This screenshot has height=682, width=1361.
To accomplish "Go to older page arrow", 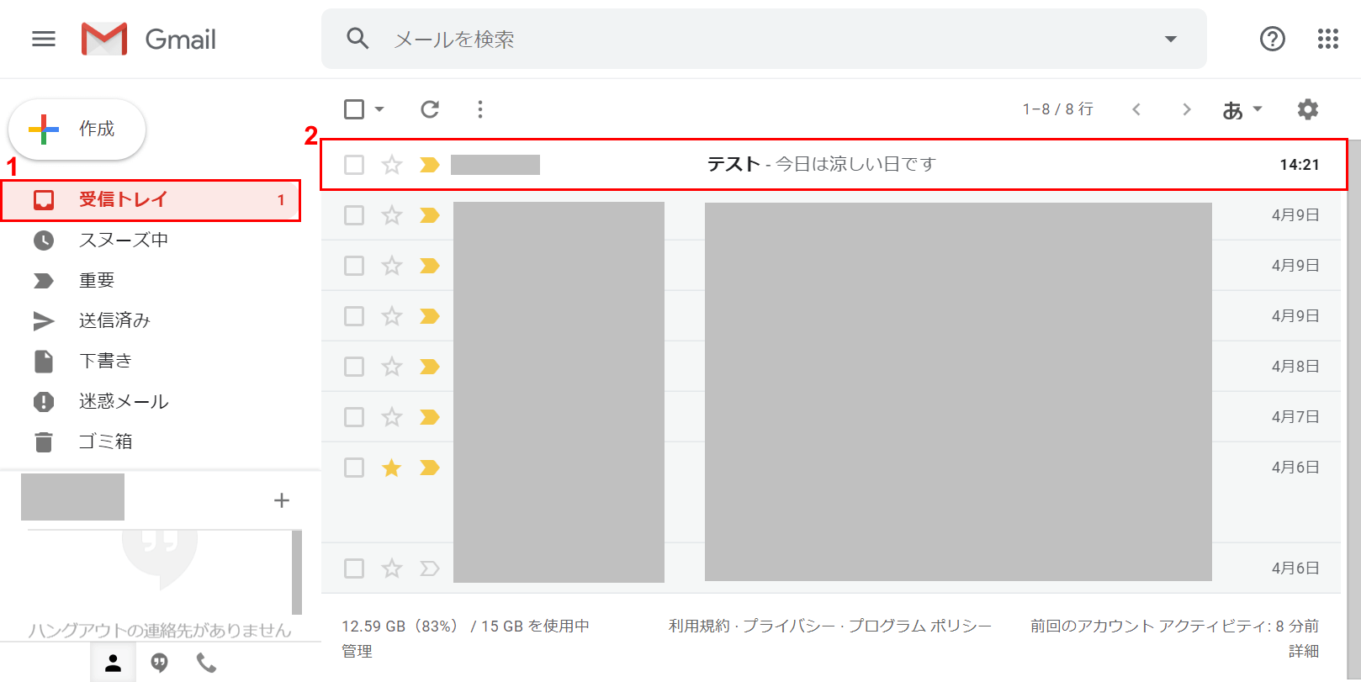I will coord(1186,109).
